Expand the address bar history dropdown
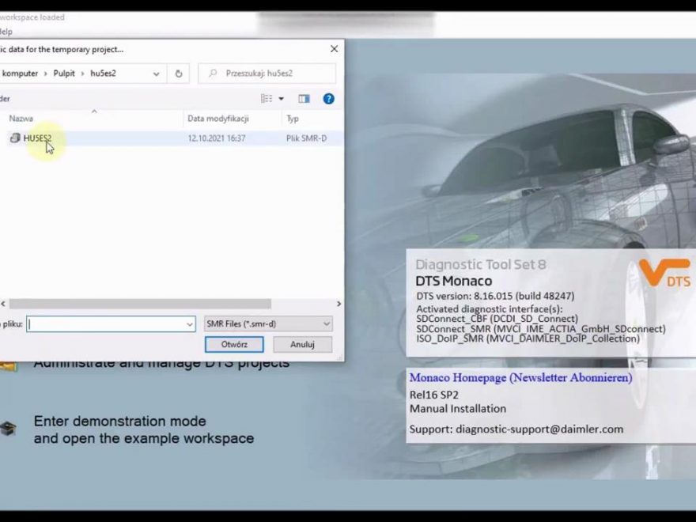 tap(157, 74)
